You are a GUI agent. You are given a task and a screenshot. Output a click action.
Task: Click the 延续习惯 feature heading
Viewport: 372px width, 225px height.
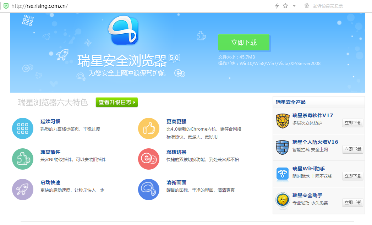[50, 121]
